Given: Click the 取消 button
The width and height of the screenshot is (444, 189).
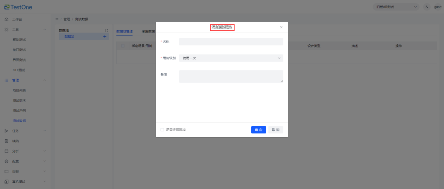Looking at the screenshot, I should pyautogui.click(x=275, y=130).
